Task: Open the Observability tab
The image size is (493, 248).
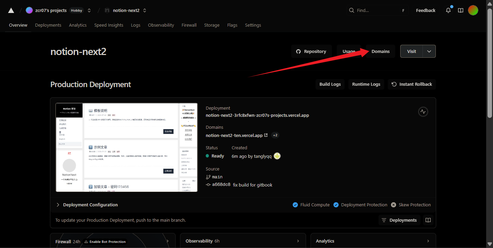Action: pos(161,25)
